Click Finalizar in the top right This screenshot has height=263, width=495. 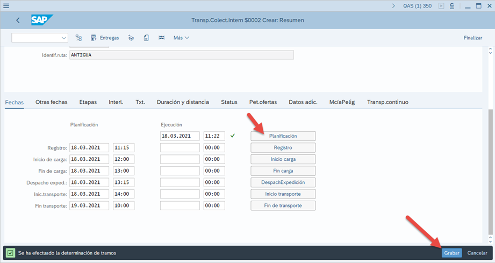[472, 38]
